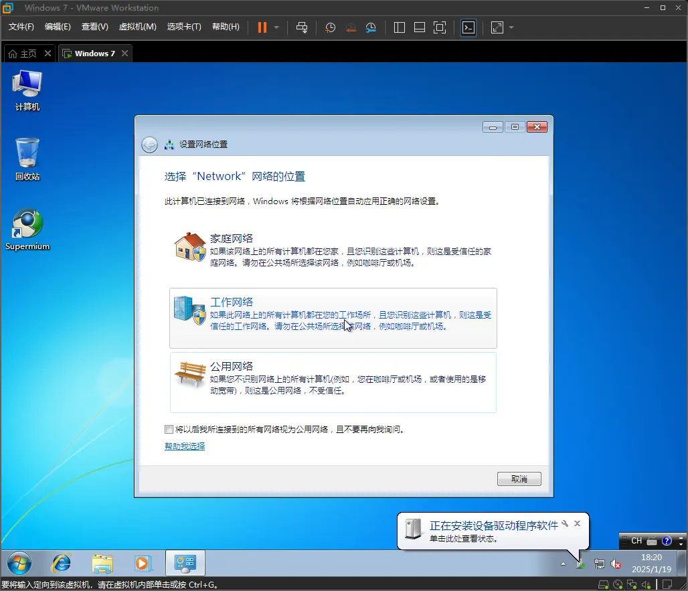Show hidden tray icons in the guest taskbar
The width and height of the screenshot is (688, 591).
coord(563,564)
